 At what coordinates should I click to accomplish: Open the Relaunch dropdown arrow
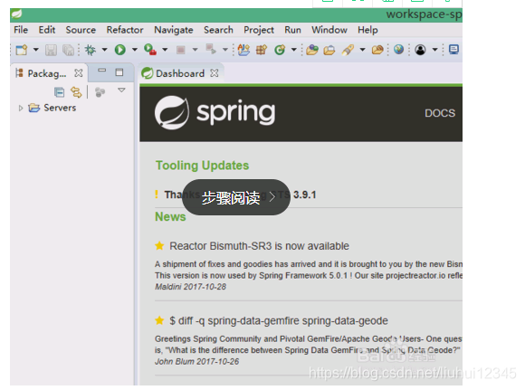(225, 50)
